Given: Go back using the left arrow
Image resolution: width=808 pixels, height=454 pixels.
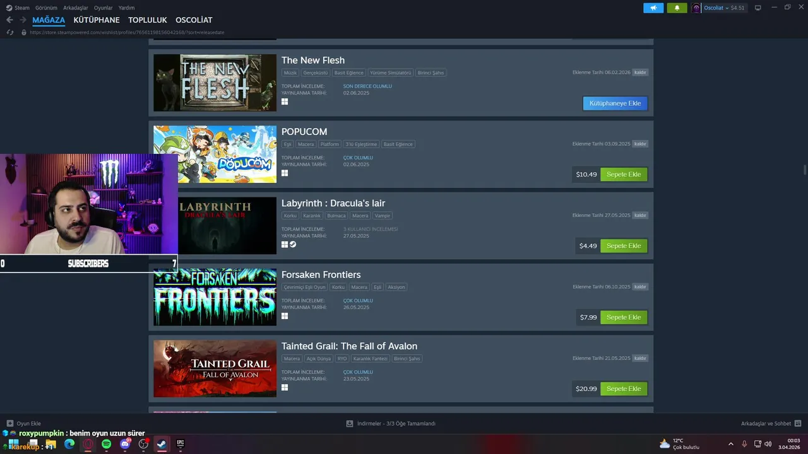Looking at the screenshot, I should tap(9, 20).
